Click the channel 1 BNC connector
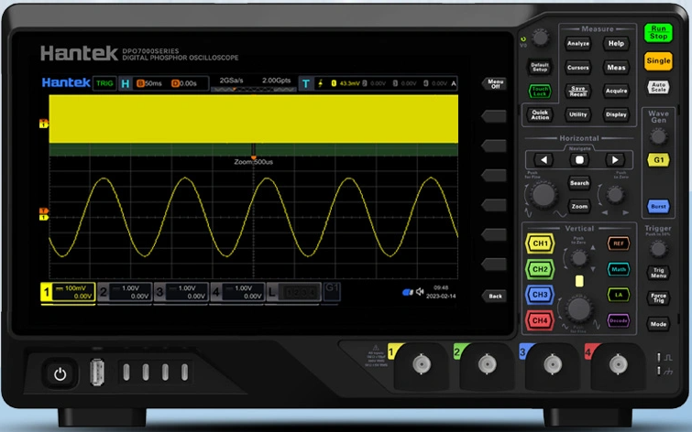This screenshot has height=432, width=692. (422, 364)
